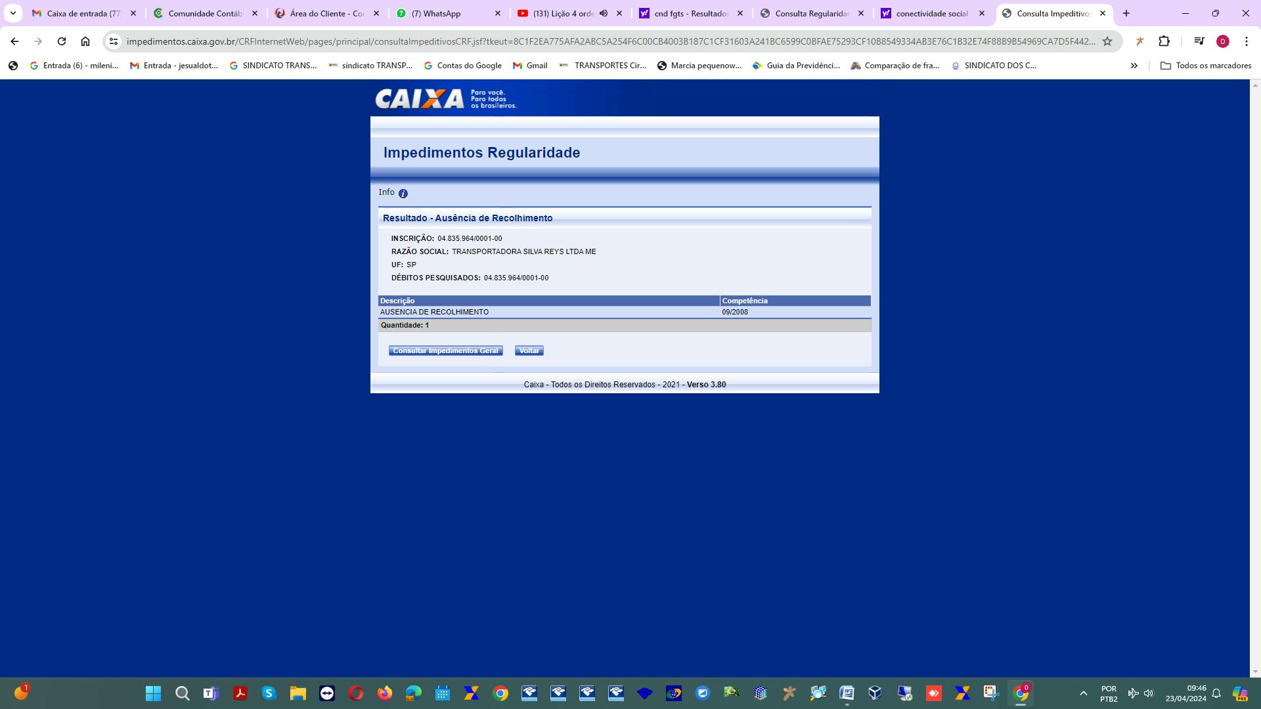Expand hidden bookmarks chevron
1261x709 pixels.
pos(1134,66)
